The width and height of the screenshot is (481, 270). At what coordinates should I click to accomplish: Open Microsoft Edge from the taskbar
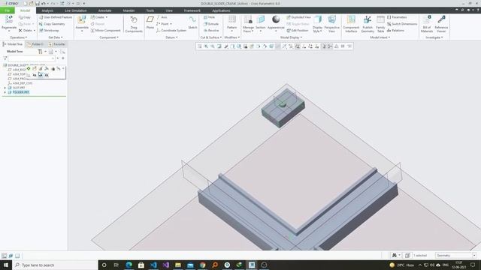[x=129, y=265]
